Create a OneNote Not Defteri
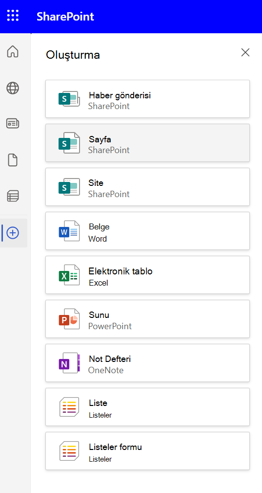Image resolution: width=262 pixels, height=493 pixels. point(147,363)
